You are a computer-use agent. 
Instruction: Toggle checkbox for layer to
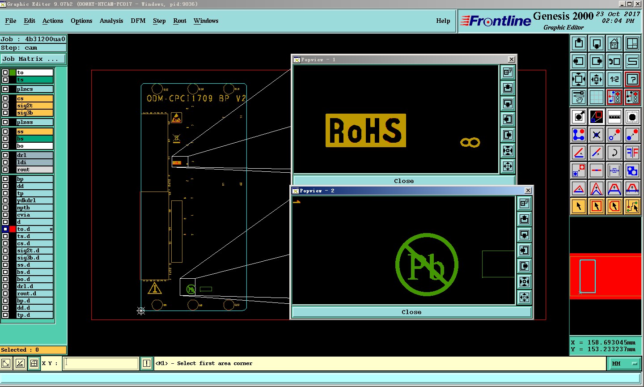click(5, 72)
